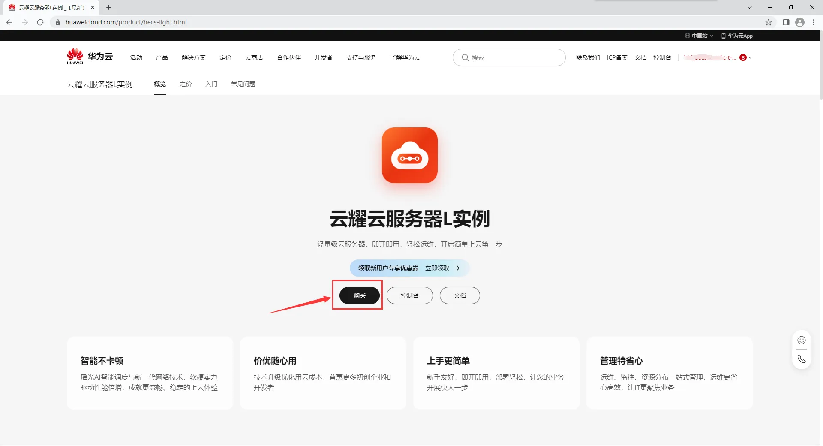The width and height of the screenshot is (823, 446).
Task: Open the 产品 navigation menu
Action: click(x=162, y=57)
